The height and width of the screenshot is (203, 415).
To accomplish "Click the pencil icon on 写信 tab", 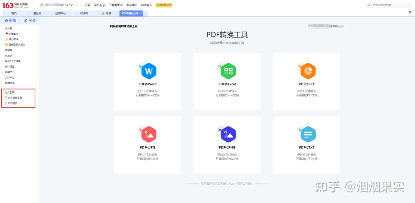I will point(103,13).
